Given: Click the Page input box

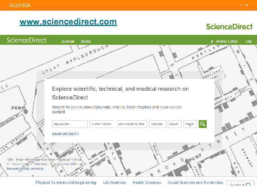Looking at the screenshot, I should click(190, 124).
